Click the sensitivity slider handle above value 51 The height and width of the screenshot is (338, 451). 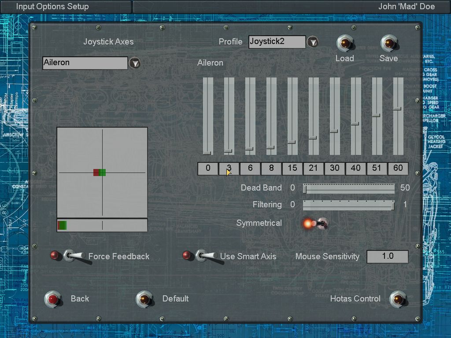[x=376, y=116]
